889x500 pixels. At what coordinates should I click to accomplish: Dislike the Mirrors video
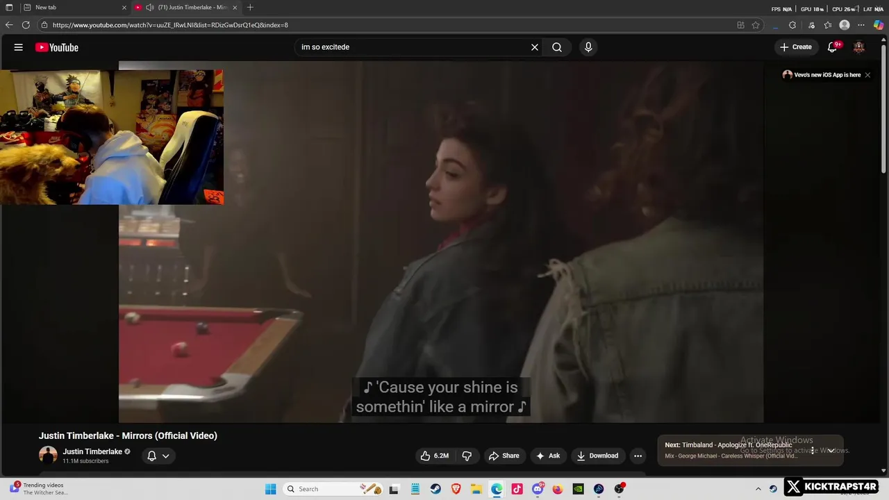(x=467, y=456)
